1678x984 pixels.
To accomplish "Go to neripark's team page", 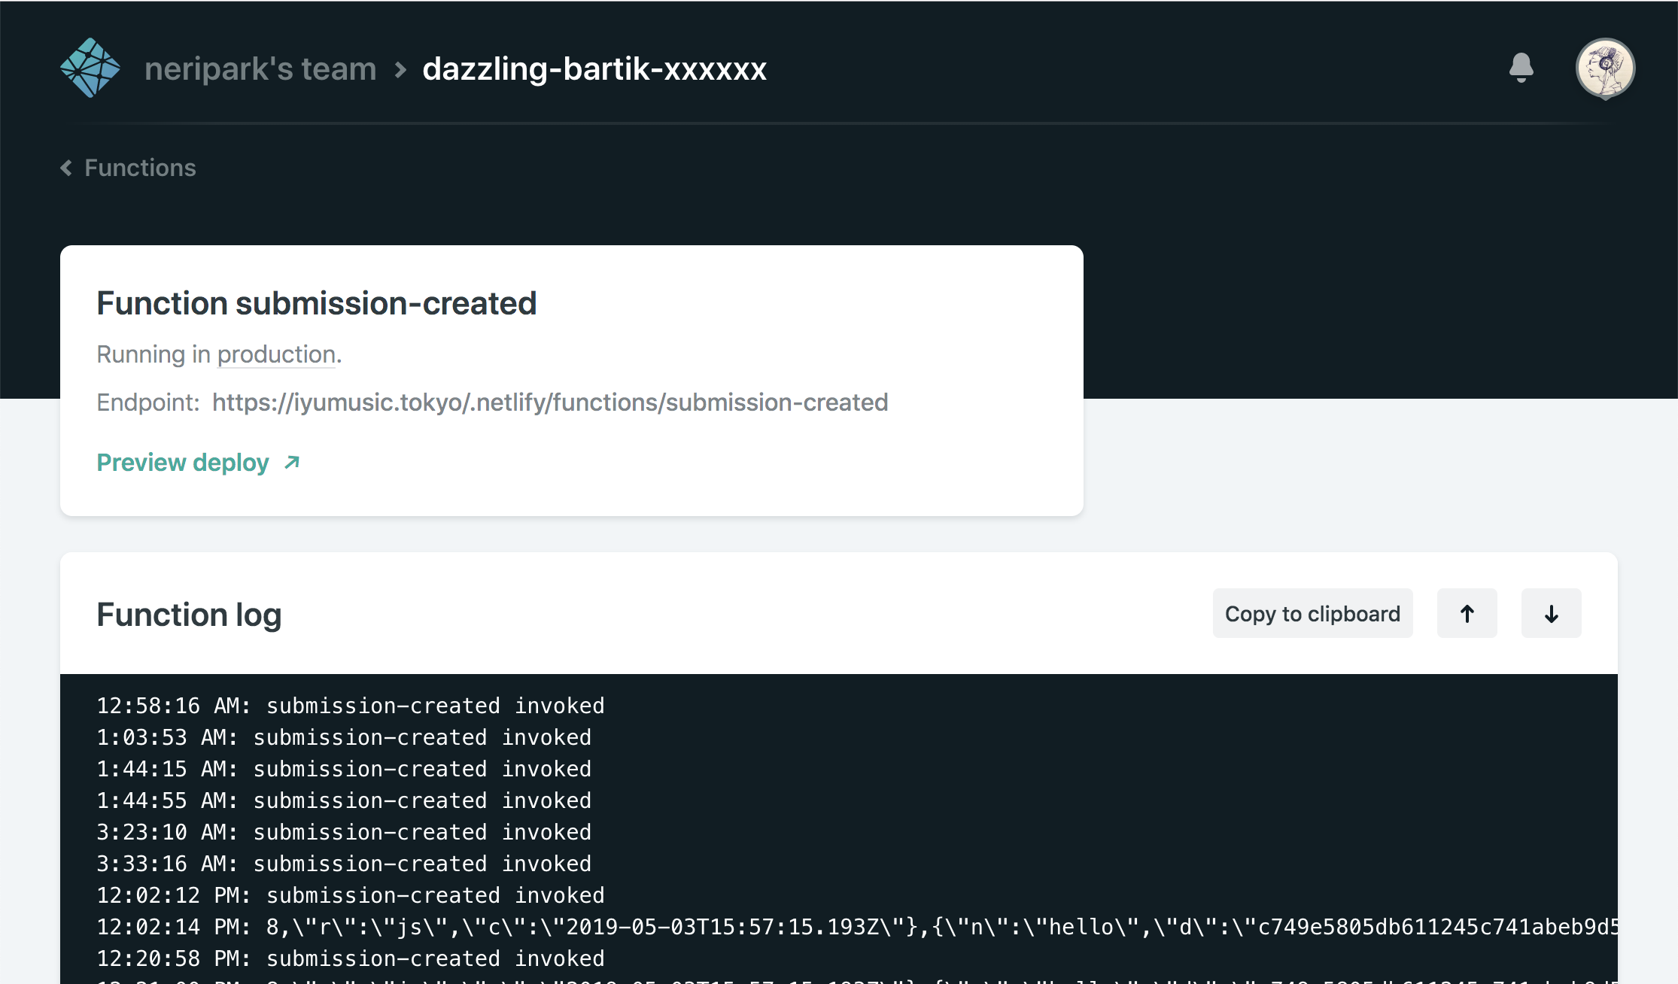I will [260, 69].
